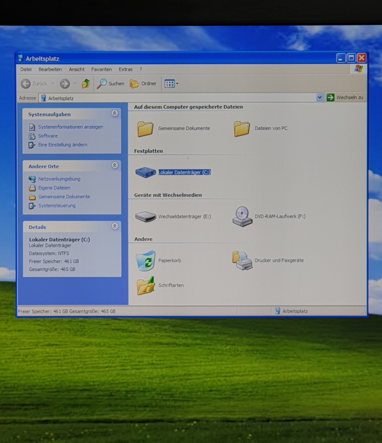Image resolution: width=382 pixels, height=443 pixels.
Task: Open the DVD-RAM-Laufwerk (F:) drive icon
Action: point(242,217)
